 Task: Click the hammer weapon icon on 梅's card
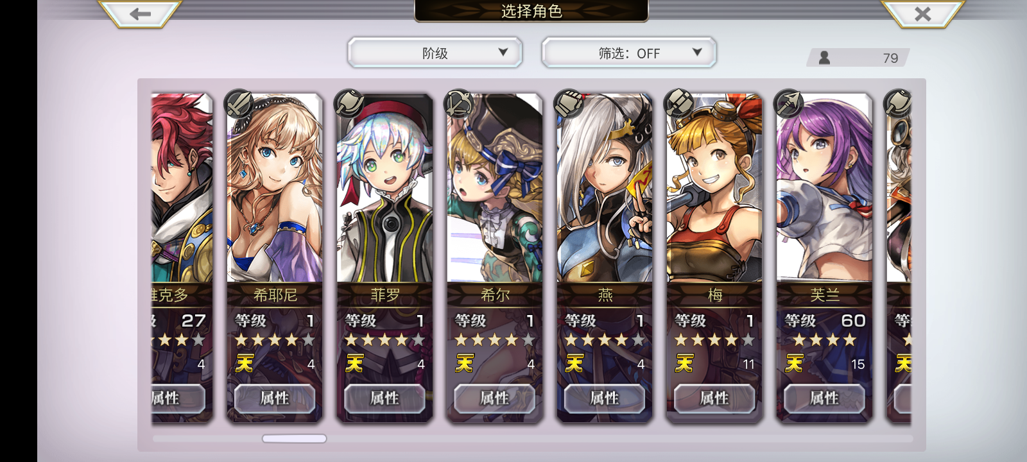pos(679,103)
